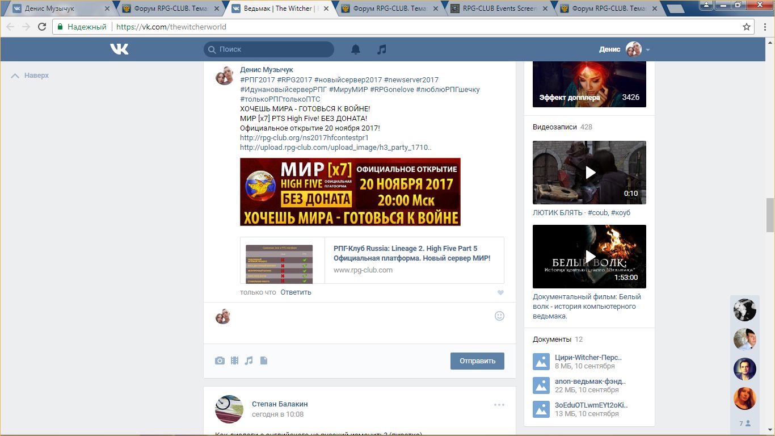Open the Эффект допплера album thumbnail

589,84
